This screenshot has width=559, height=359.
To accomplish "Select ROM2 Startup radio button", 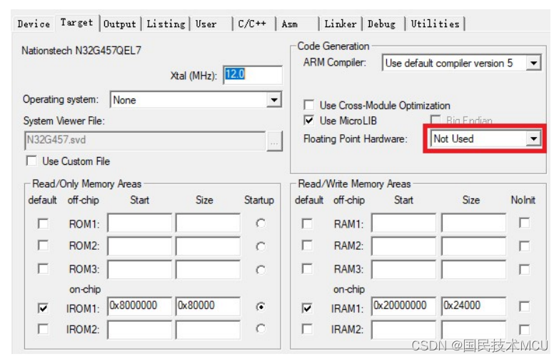I will pos(261,246).
